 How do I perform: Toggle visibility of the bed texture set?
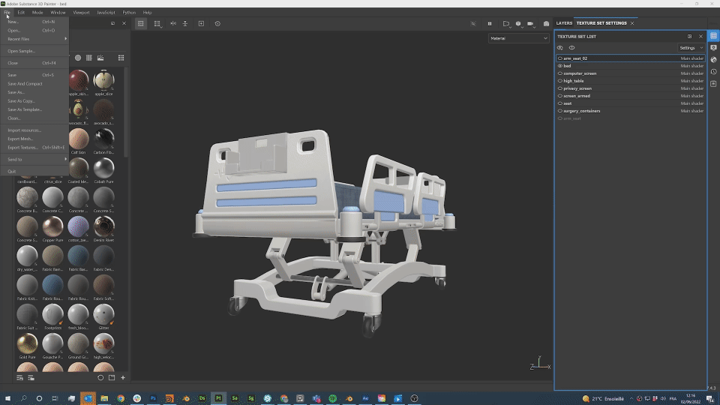coord(560,66)
